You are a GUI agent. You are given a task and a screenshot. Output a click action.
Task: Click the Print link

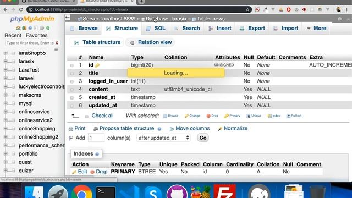(77, 128)
